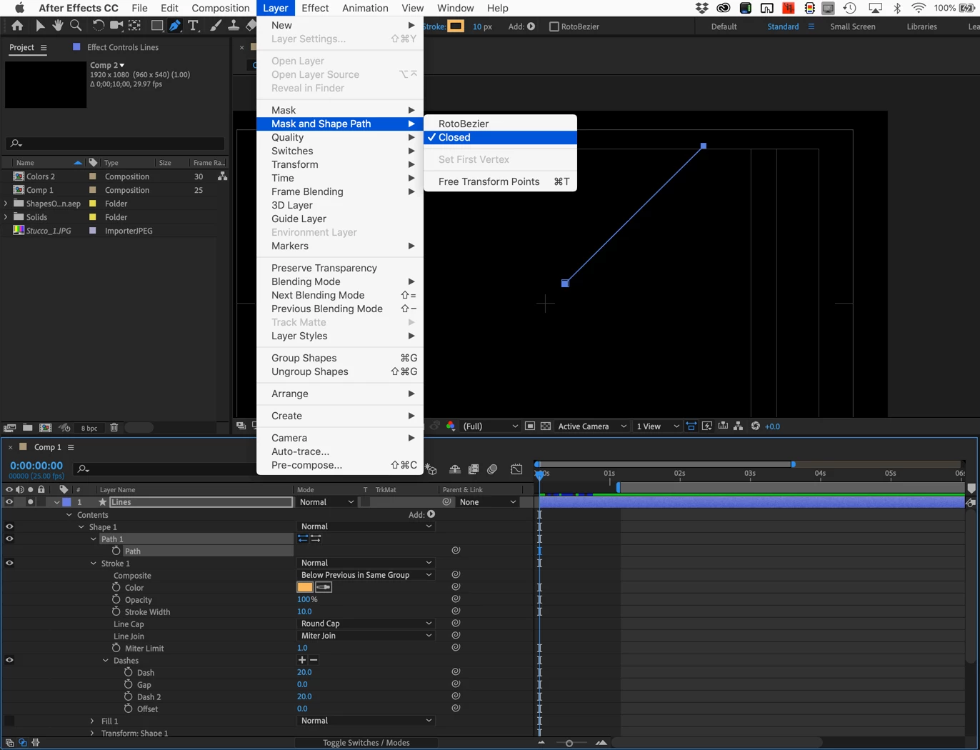Viewport: 980px width, 750px height.
Task: Open the toolbar Stroke color swatch
Action: click(456, 26)
